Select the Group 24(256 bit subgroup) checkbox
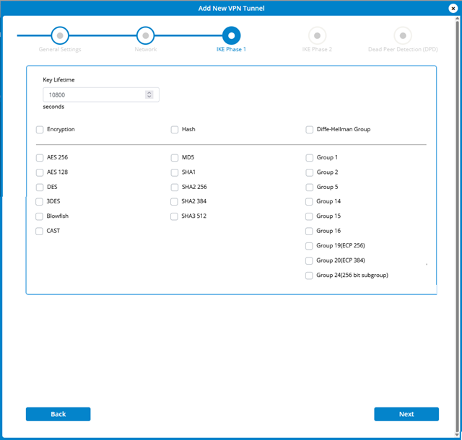The height and width of the screenshot is (440, 462). 310,276
